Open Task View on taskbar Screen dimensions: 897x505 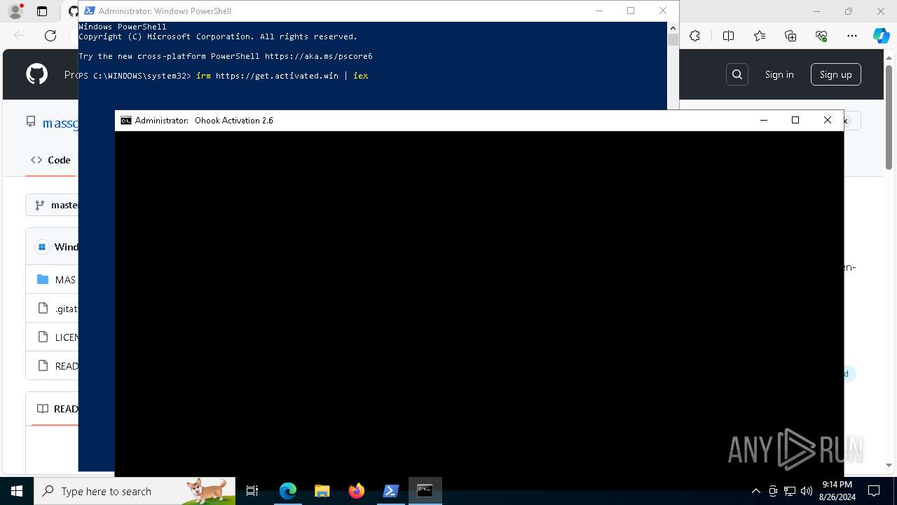[x=252, y=491]
